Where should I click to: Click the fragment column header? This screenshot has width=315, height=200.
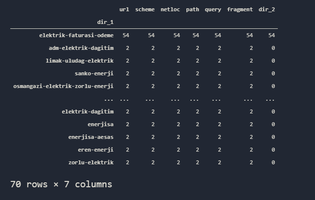240,9
